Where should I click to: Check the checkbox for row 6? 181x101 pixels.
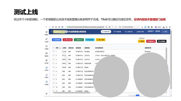[54, 71]
